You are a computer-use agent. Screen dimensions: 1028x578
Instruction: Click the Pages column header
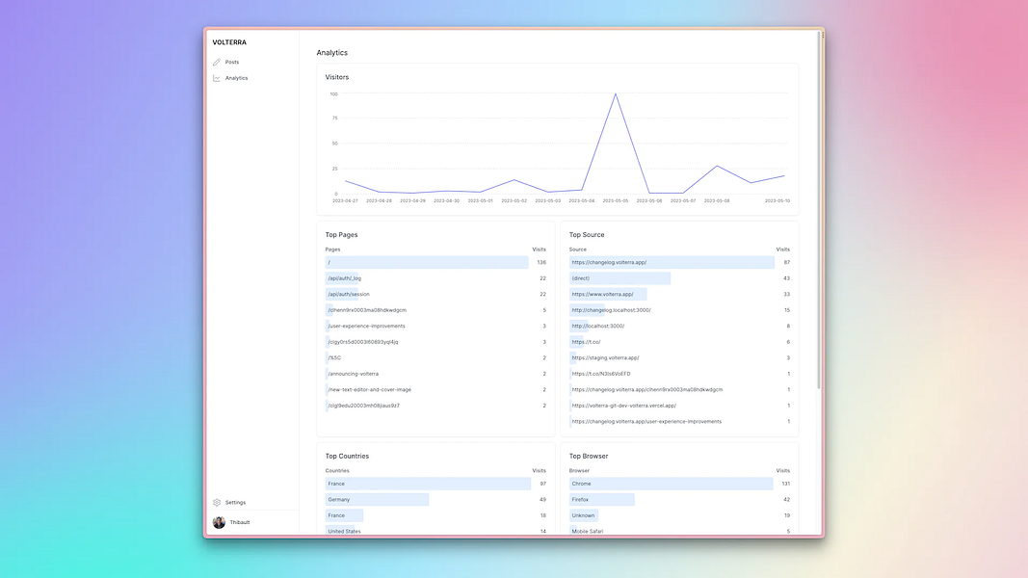[332, 250]
